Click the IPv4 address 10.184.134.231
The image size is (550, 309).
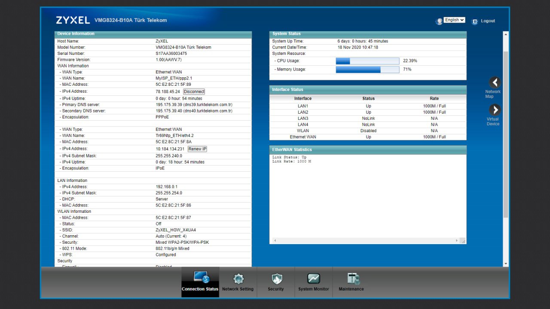170,149
